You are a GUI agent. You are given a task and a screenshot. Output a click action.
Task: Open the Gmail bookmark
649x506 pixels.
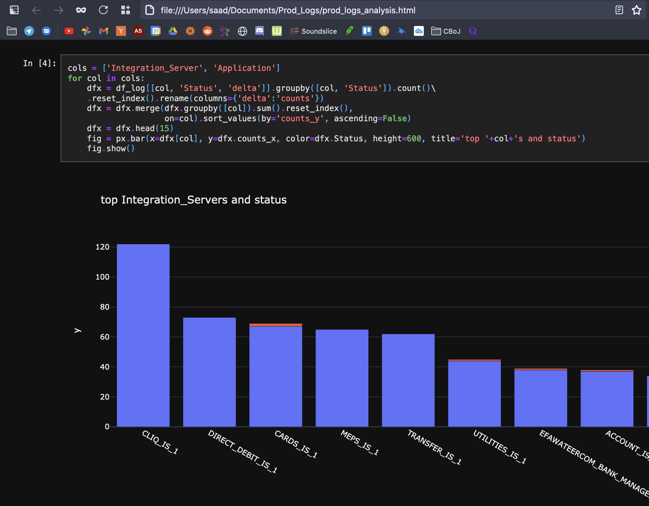click(x=103, y=31)
